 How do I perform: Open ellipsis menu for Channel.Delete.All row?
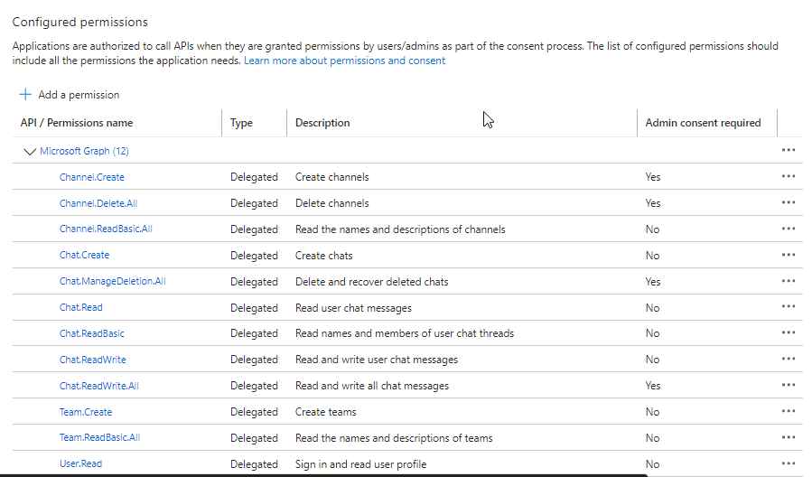789,202
